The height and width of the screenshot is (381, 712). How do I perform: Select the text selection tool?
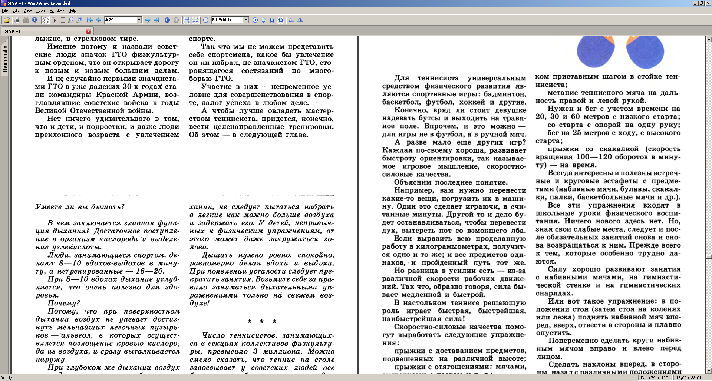pyautogui.click(x=54, y=20)
